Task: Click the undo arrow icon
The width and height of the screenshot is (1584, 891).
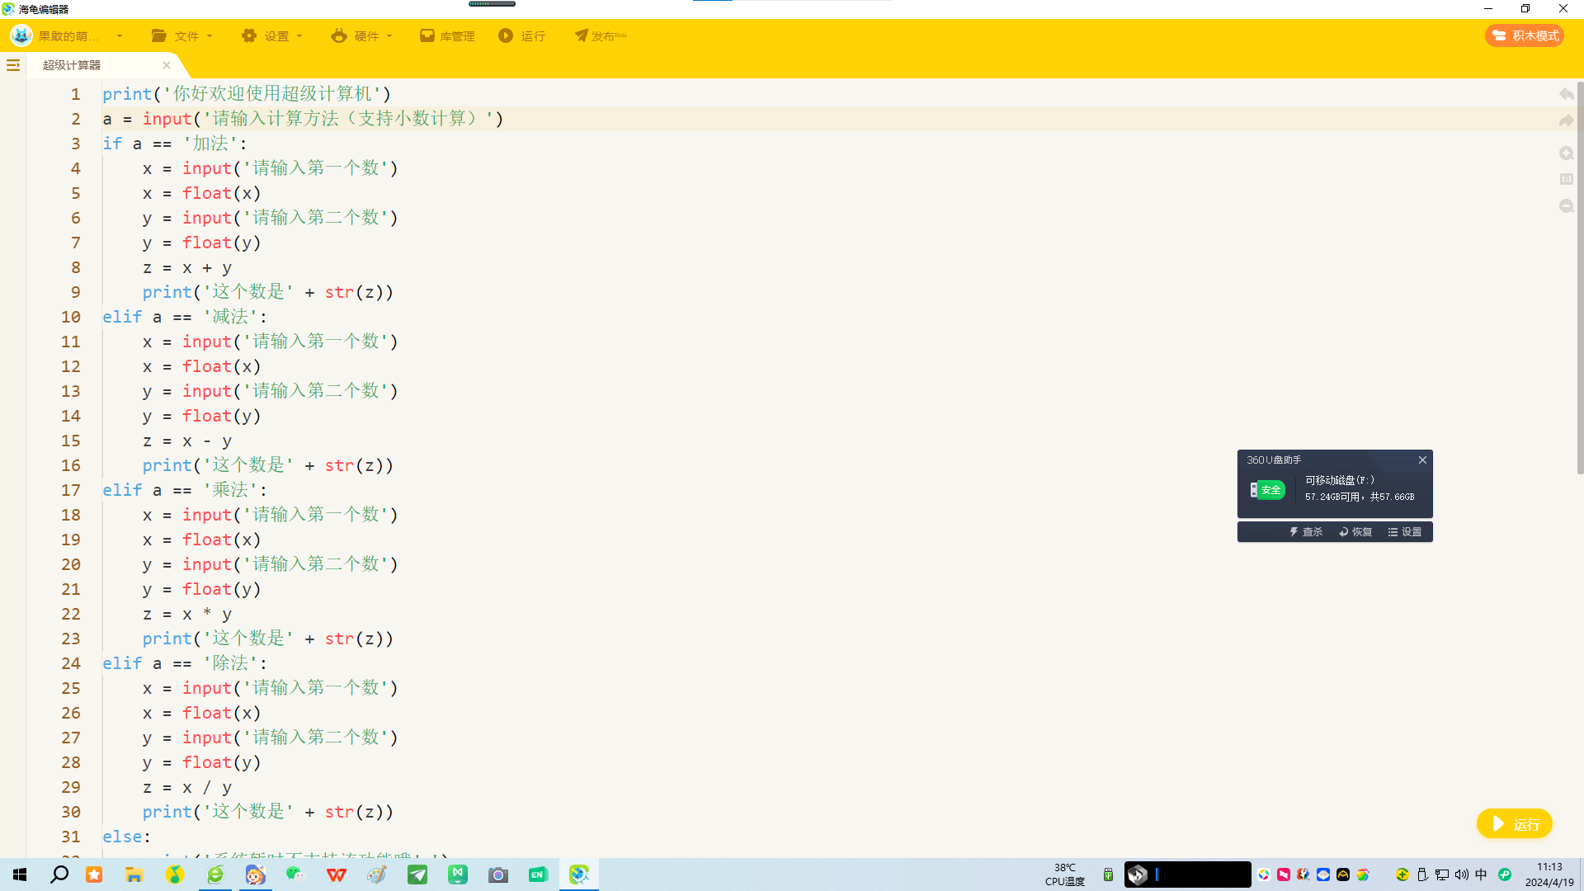Action: pyautogui.click(x=1566, y=94)
